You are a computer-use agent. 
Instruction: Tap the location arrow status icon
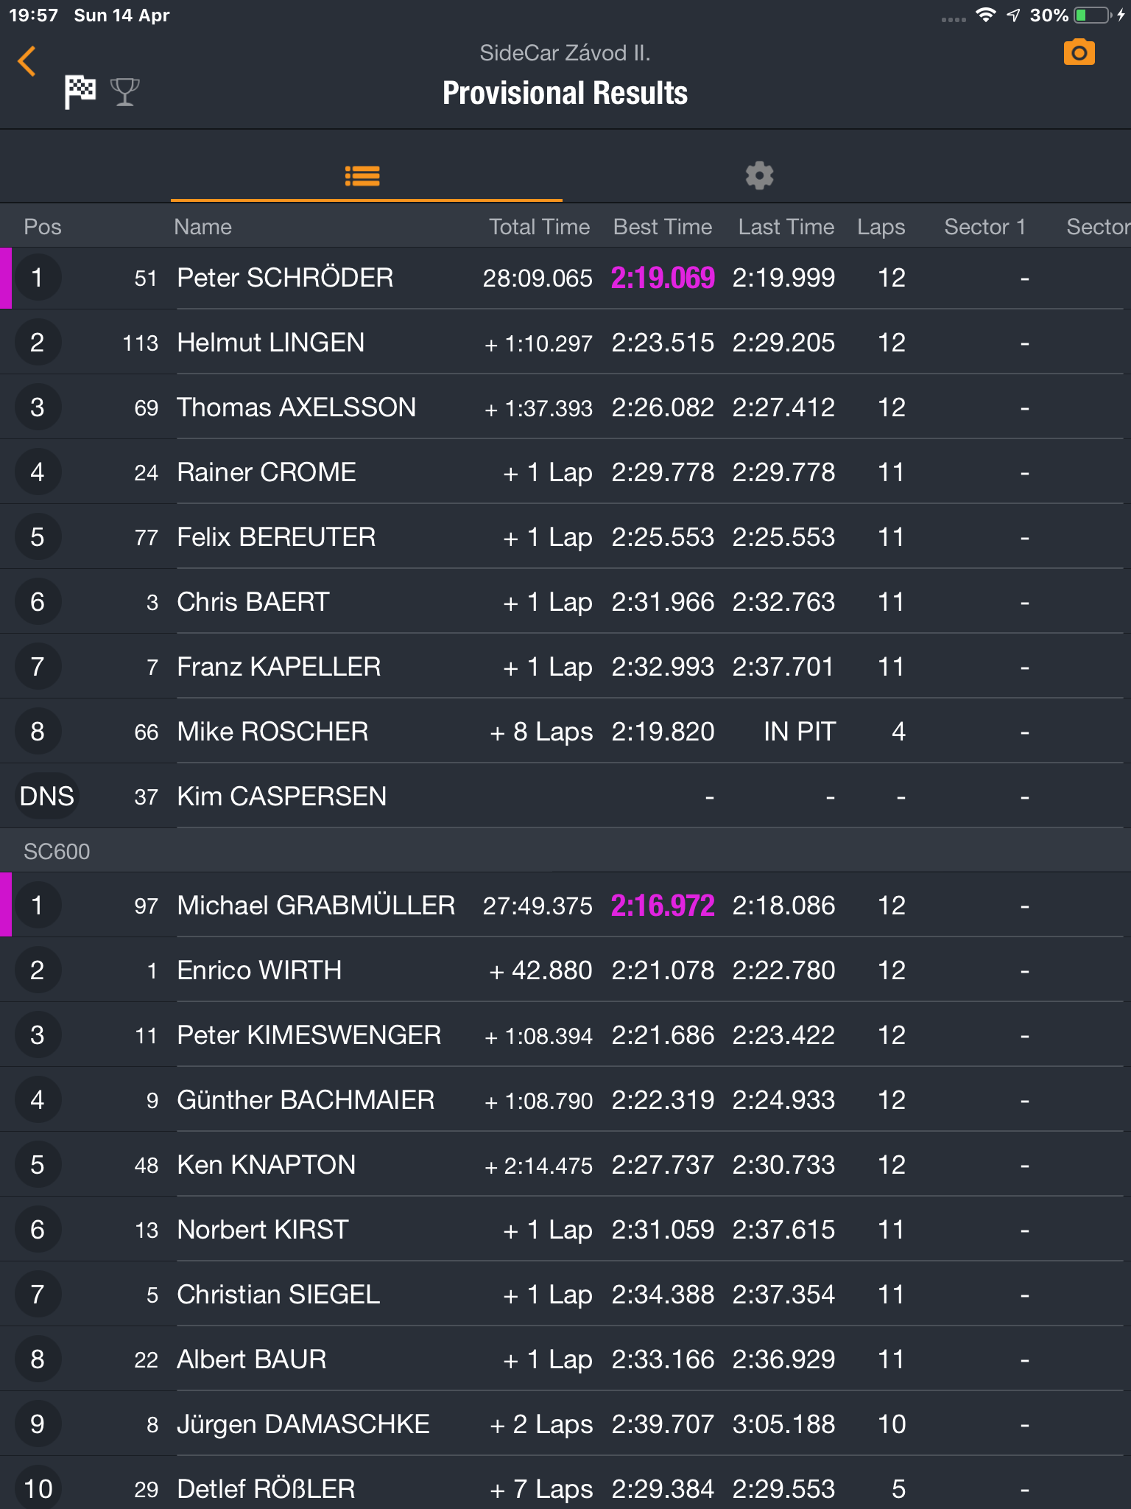[x=1014, y=15]
